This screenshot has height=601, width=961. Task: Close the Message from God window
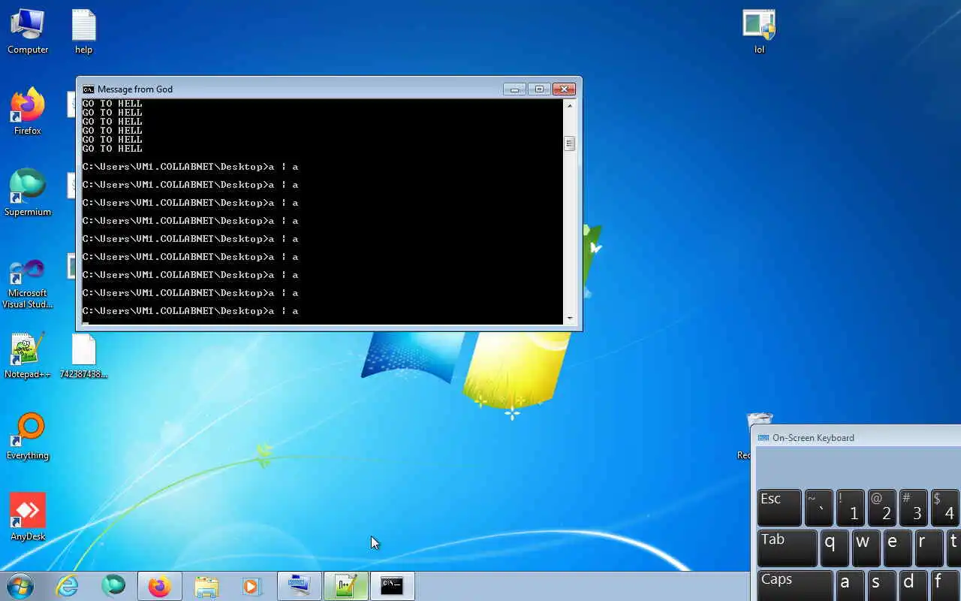[564, 89]
